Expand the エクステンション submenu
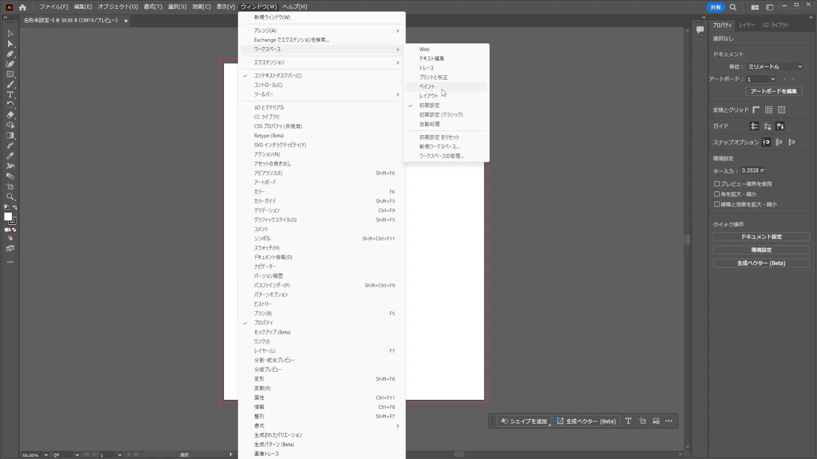Screen dimensions: 817x459 322,62
